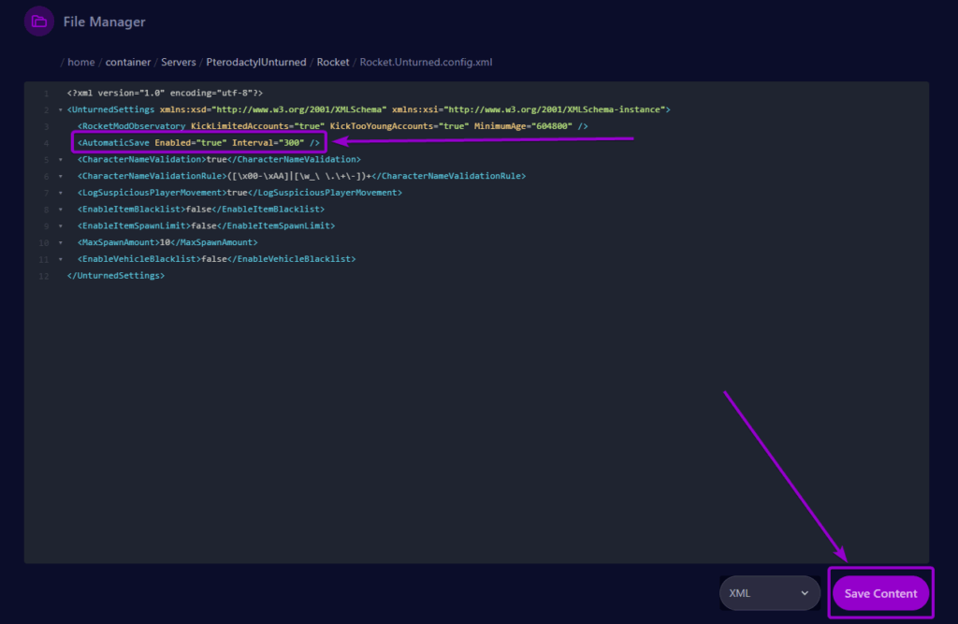Click the KickLimitedAccounts attribute
Image resolution: width=958 pixels, height=624 pixels.
pos(239,126)
